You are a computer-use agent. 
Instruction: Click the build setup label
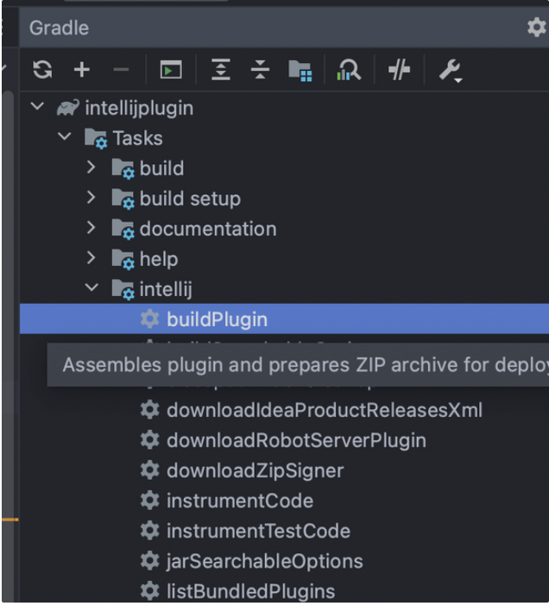pyautogui.click(x=190, y=199)
